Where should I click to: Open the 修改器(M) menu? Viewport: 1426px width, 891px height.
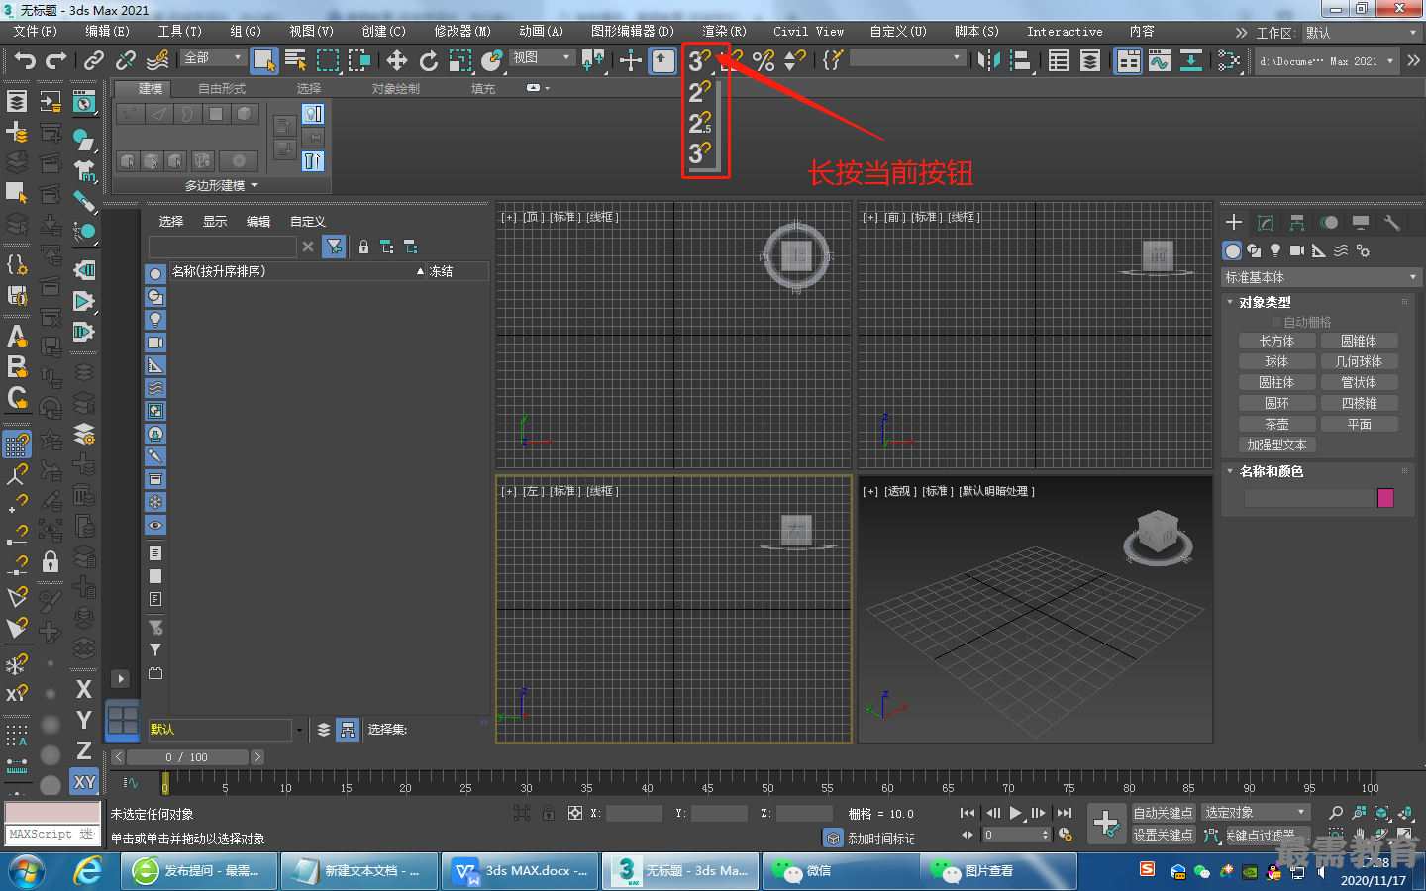click(x=462, y=32)
